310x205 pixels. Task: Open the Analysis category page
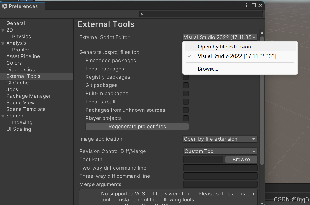(x=17, y=43)
